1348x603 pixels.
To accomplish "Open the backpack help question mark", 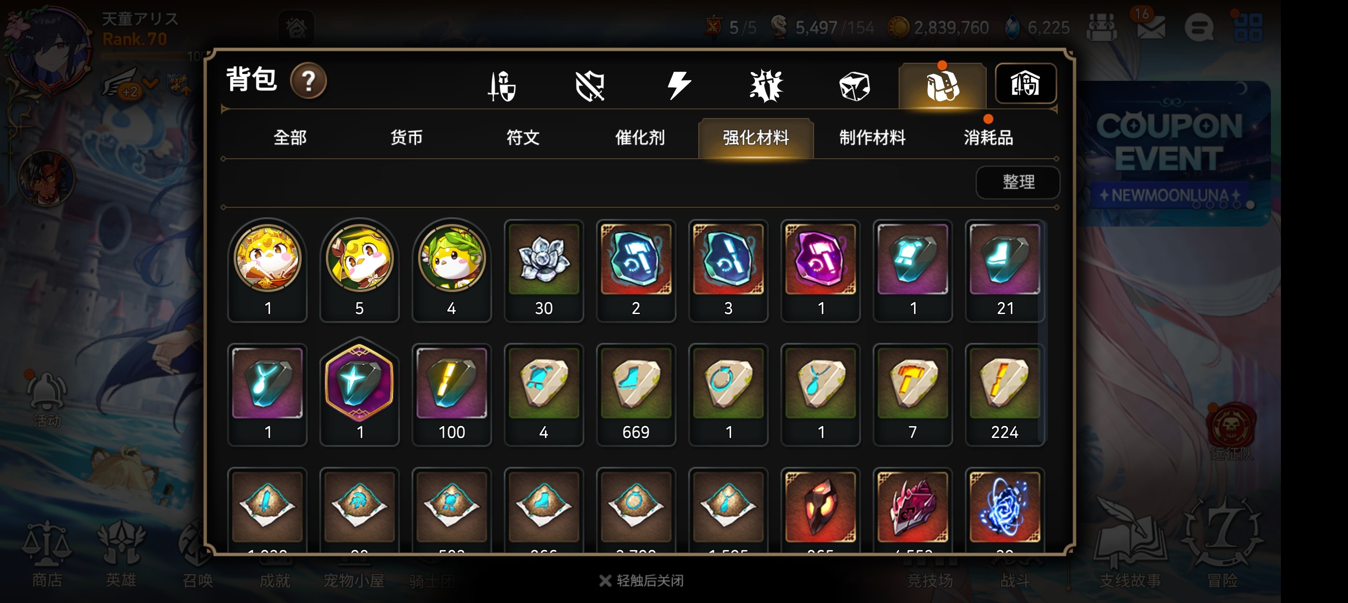I will tap(308, 81).
